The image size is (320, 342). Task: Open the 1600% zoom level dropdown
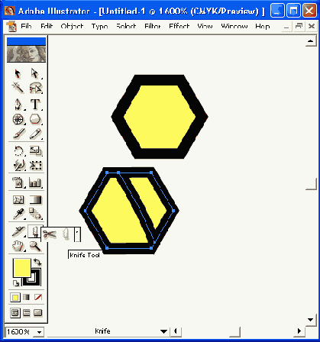tap(39, 332)
